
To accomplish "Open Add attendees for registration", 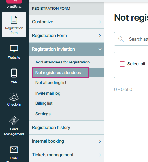I will 63,62.
